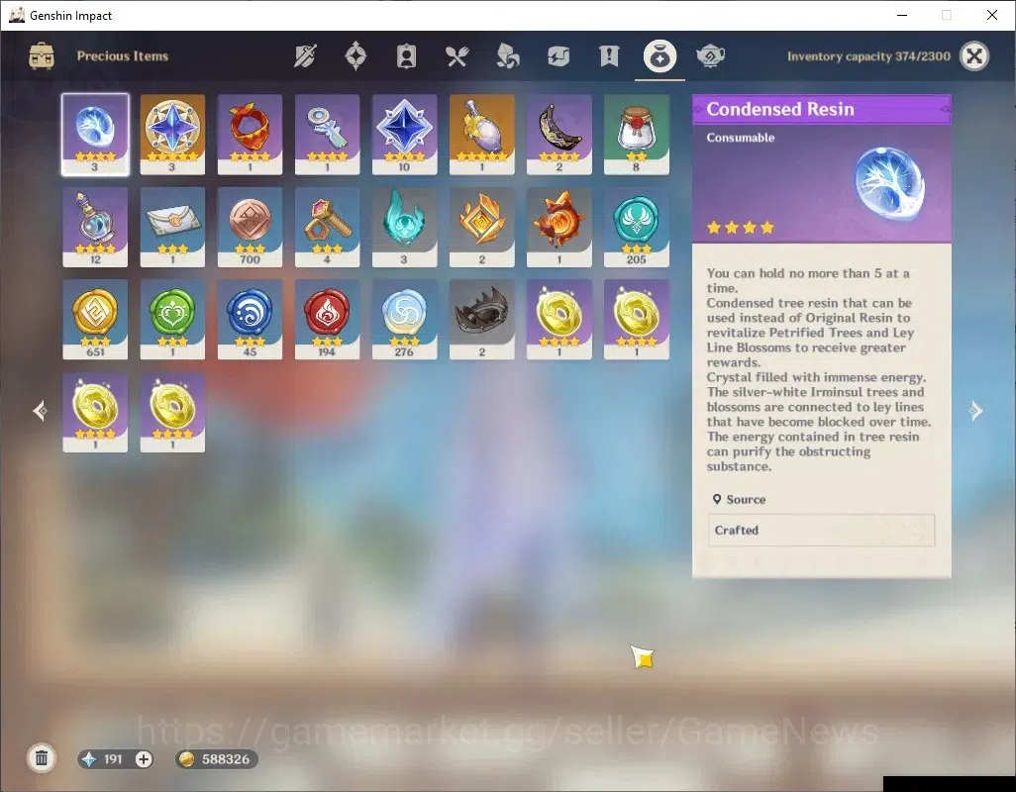Screen dimensions: 1016x792
Task: Select the gold Geo sigil with count 651
Action: click(95, 320)
